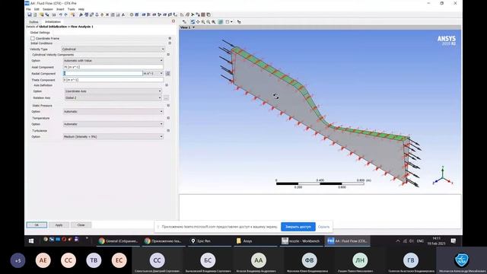Viewport: 487px width, 274px height.
Task: Switch to nozzle - Workbench in taskbar
Action: [x=301, y=241]
